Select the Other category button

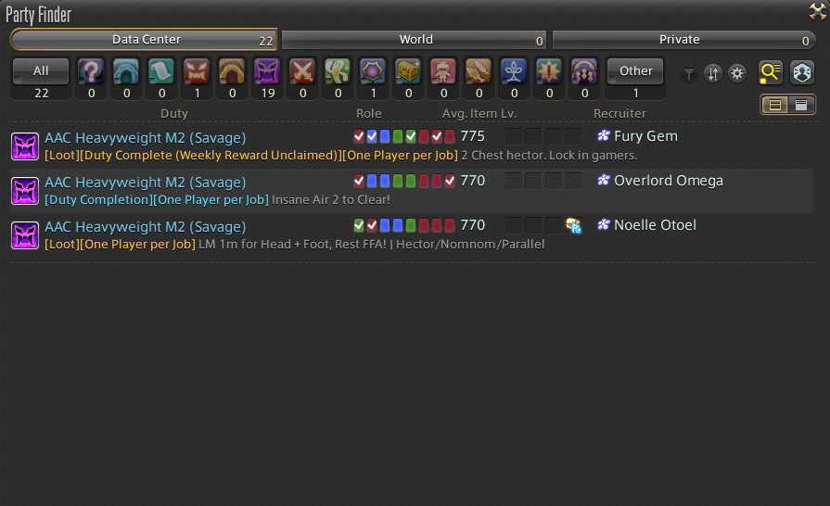coord(635,70)
